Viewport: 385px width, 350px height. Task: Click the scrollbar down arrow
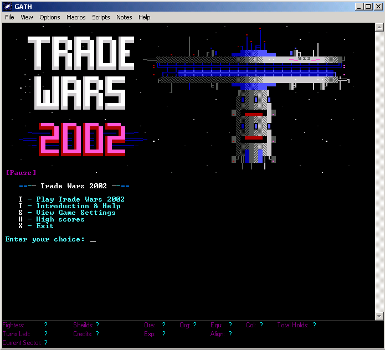pos(379,316)
